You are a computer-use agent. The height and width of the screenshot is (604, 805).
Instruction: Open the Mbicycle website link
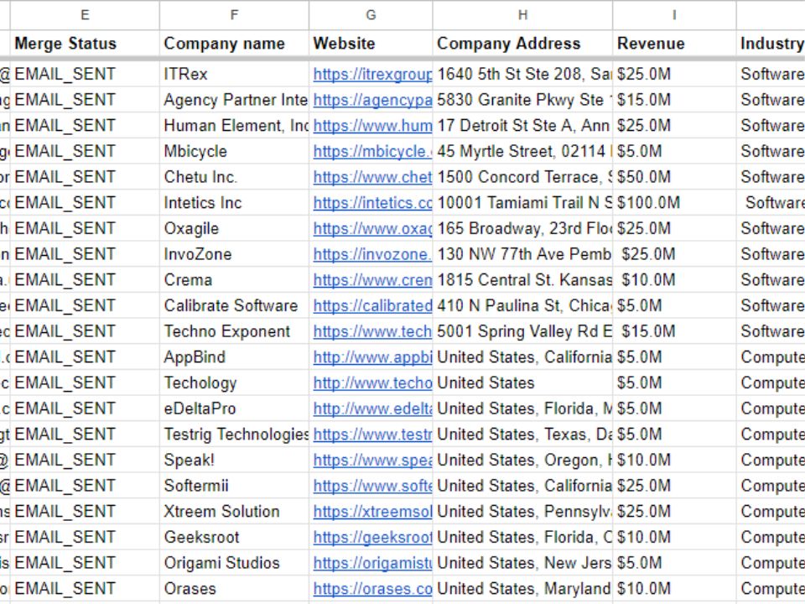pos(372,152)
